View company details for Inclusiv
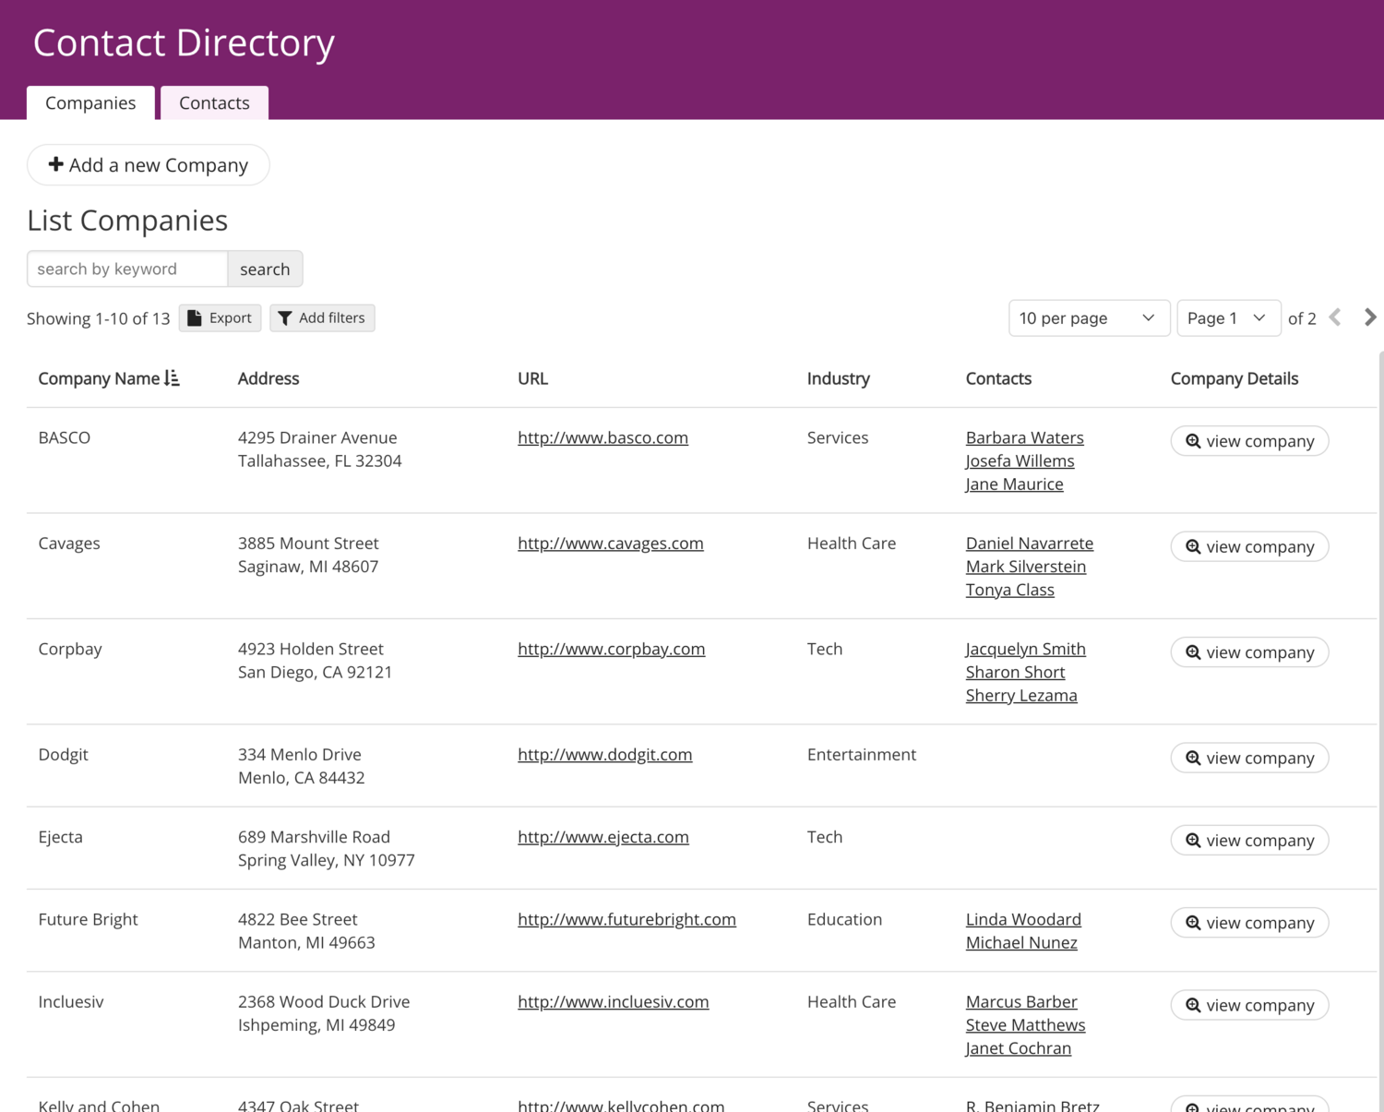 pos(1249,1005)
